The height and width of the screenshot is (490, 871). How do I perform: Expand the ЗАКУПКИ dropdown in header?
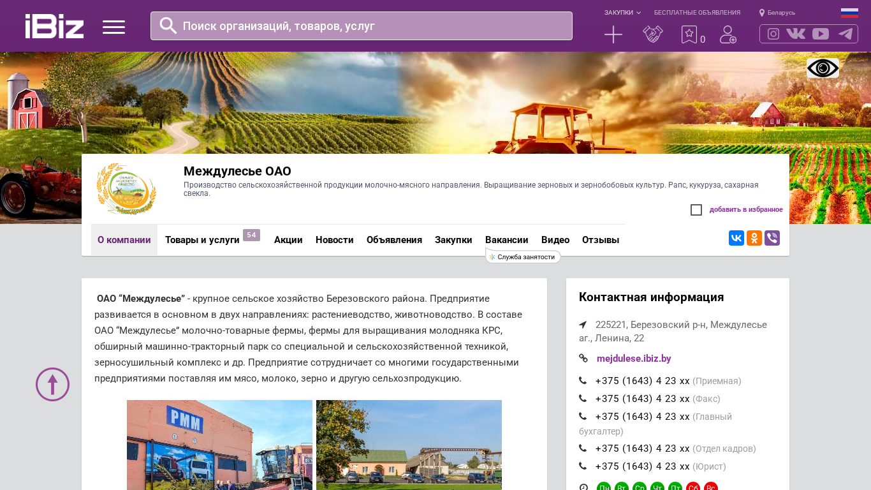pos(622,13)
